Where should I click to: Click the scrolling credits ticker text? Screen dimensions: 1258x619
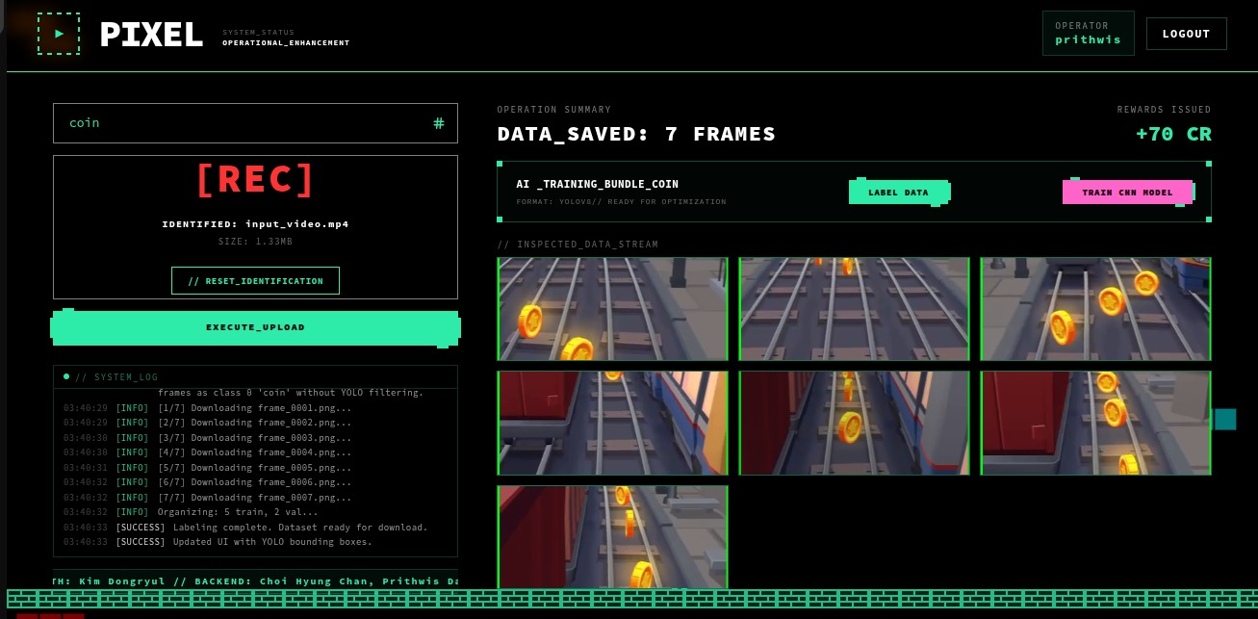255,581
